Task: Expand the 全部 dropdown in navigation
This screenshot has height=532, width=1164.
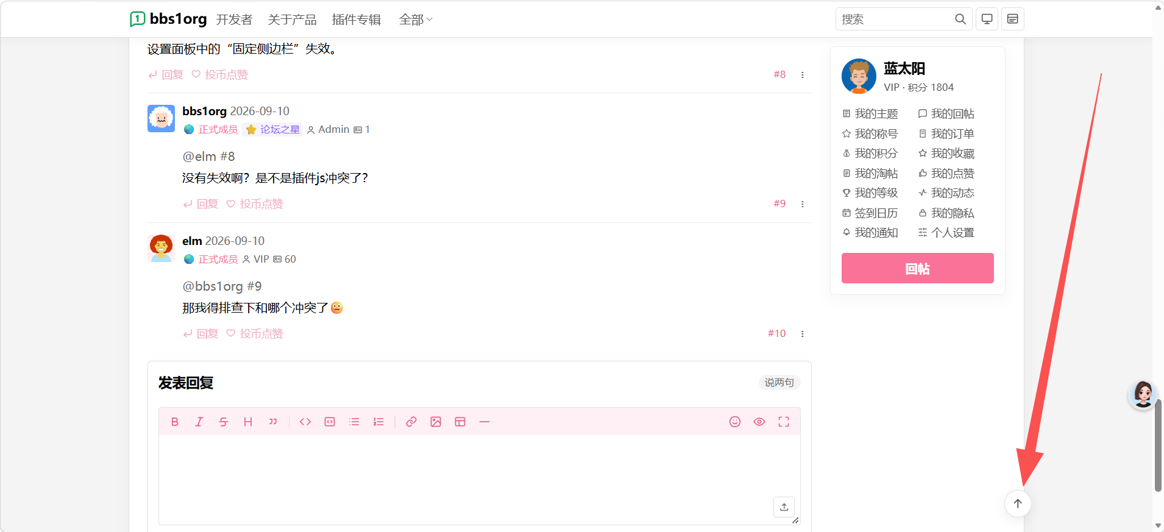Action: 416,20
